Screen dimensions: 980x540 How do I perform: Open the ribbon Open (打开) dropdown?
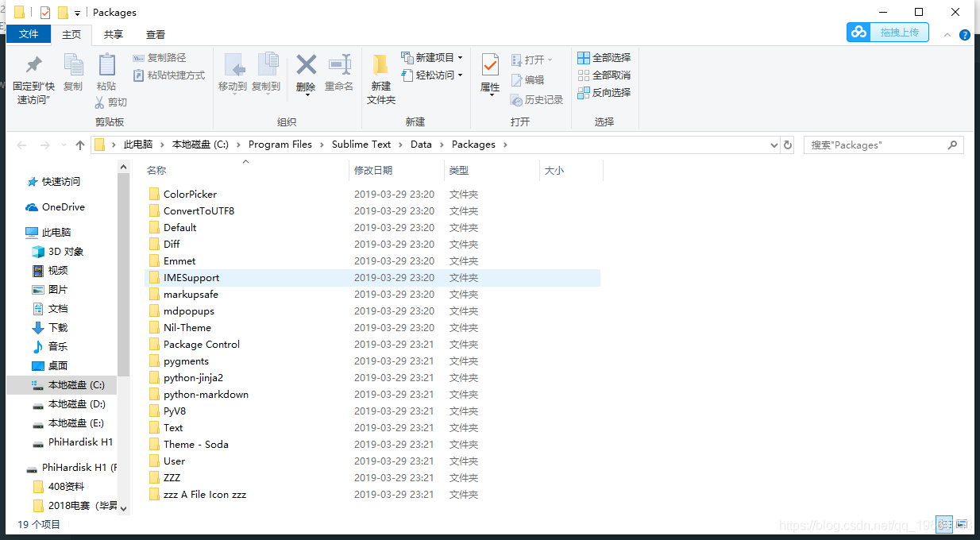(x=531, y=60)
